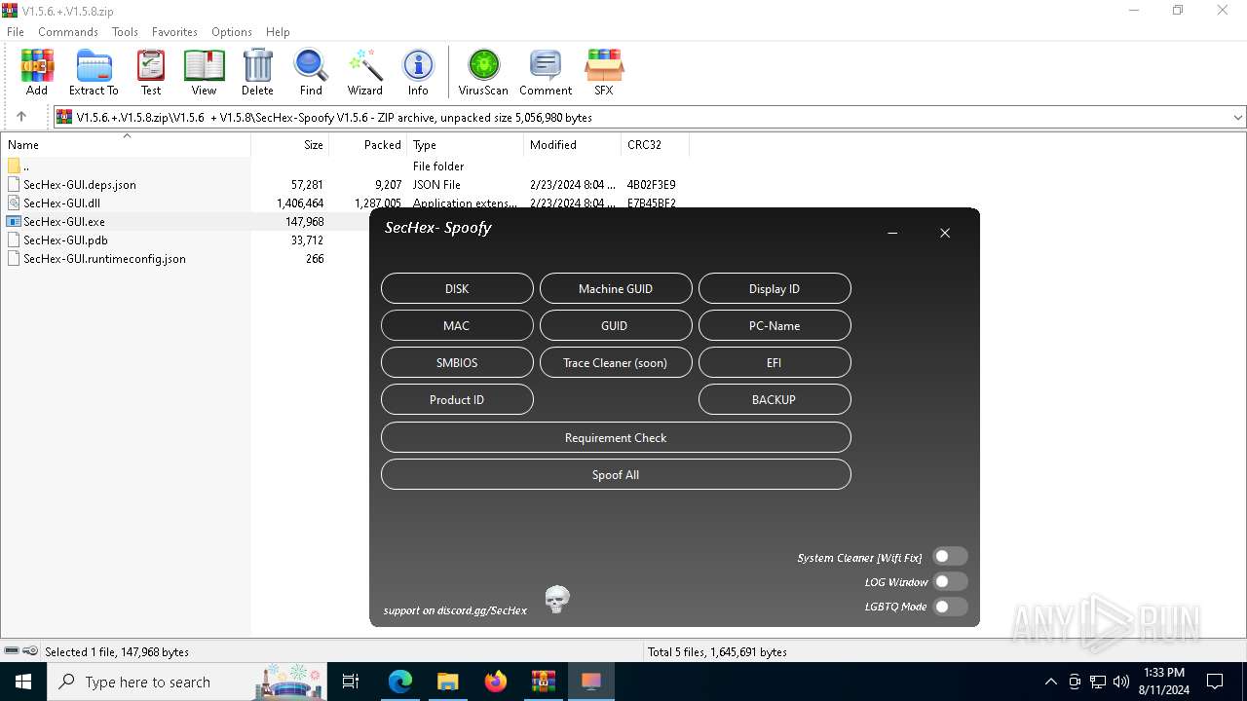Open Task View on the taskbar
The image size is (1247, 701).
coord(351,682)
